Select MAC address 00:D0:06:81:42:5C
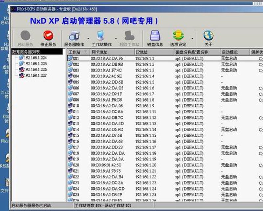 pyautogui.click(x=106, y=165)
